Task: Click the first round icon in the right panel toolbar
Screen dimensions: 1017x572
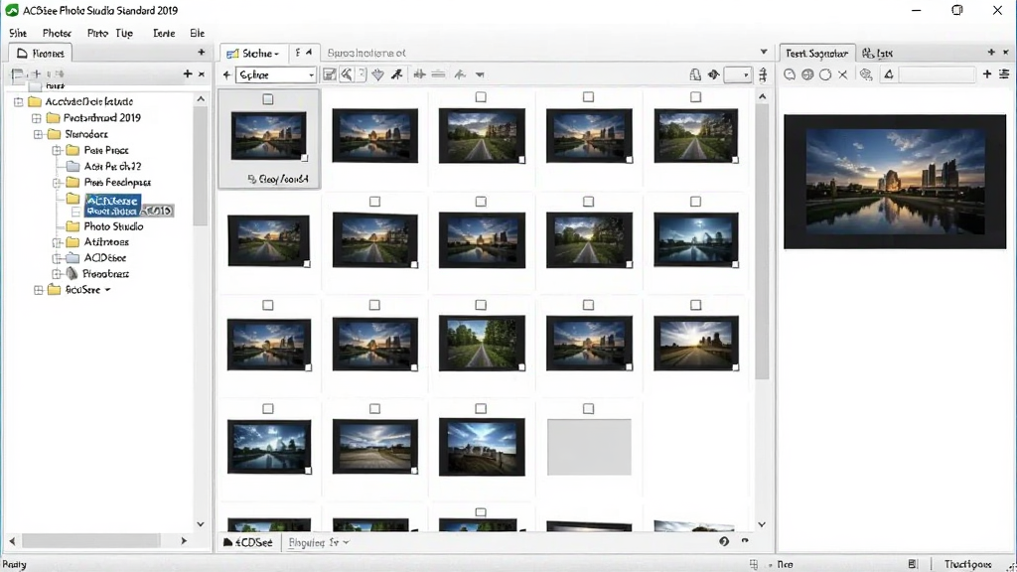Action: click(790, 74)
